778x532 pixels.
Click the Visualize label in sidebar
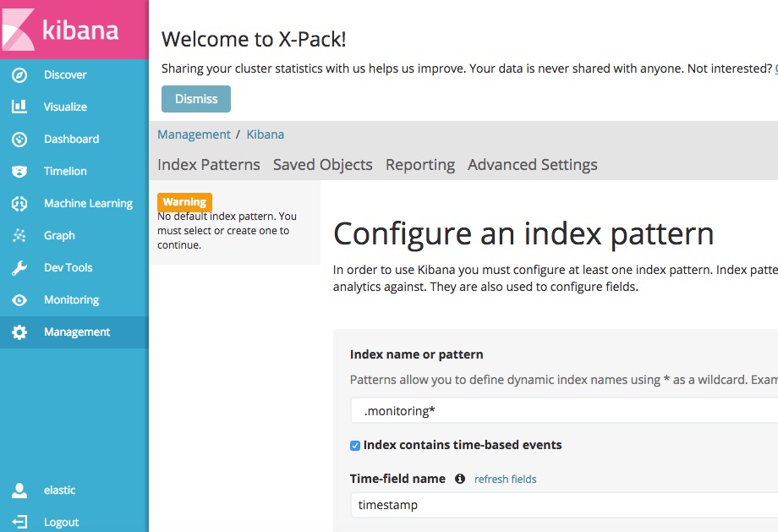[65, 107]
